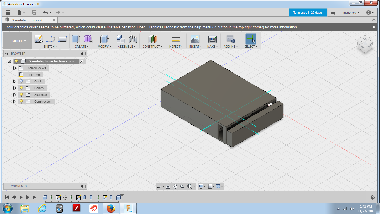The height and width of the screenshot is (214, 380).
Task: Open the INSPECT menu
Action: 176,47
